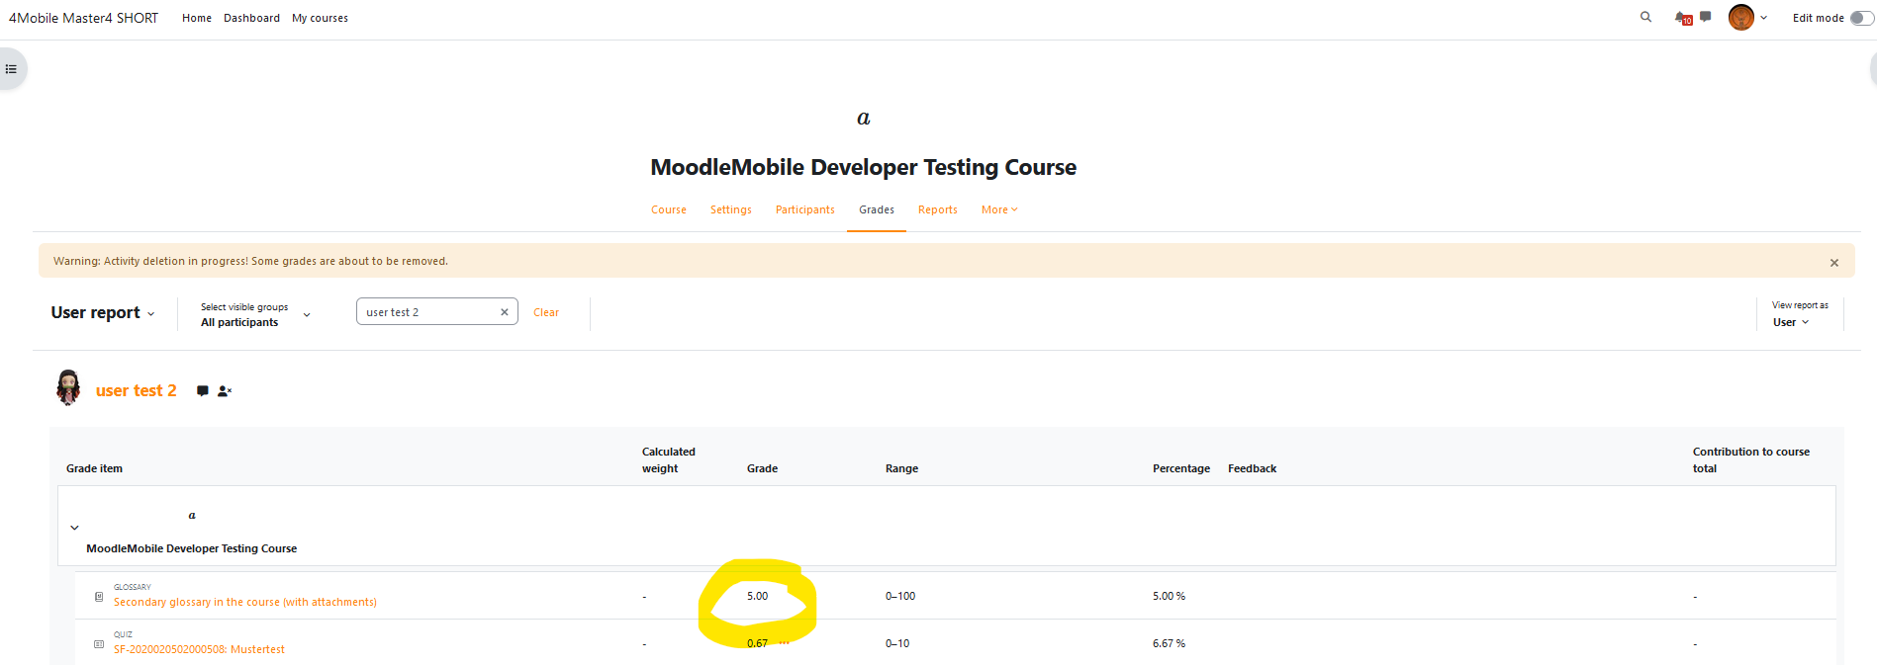
Task: Open the messaging drawer speech bubble icon
Action: coord(1706,17)
